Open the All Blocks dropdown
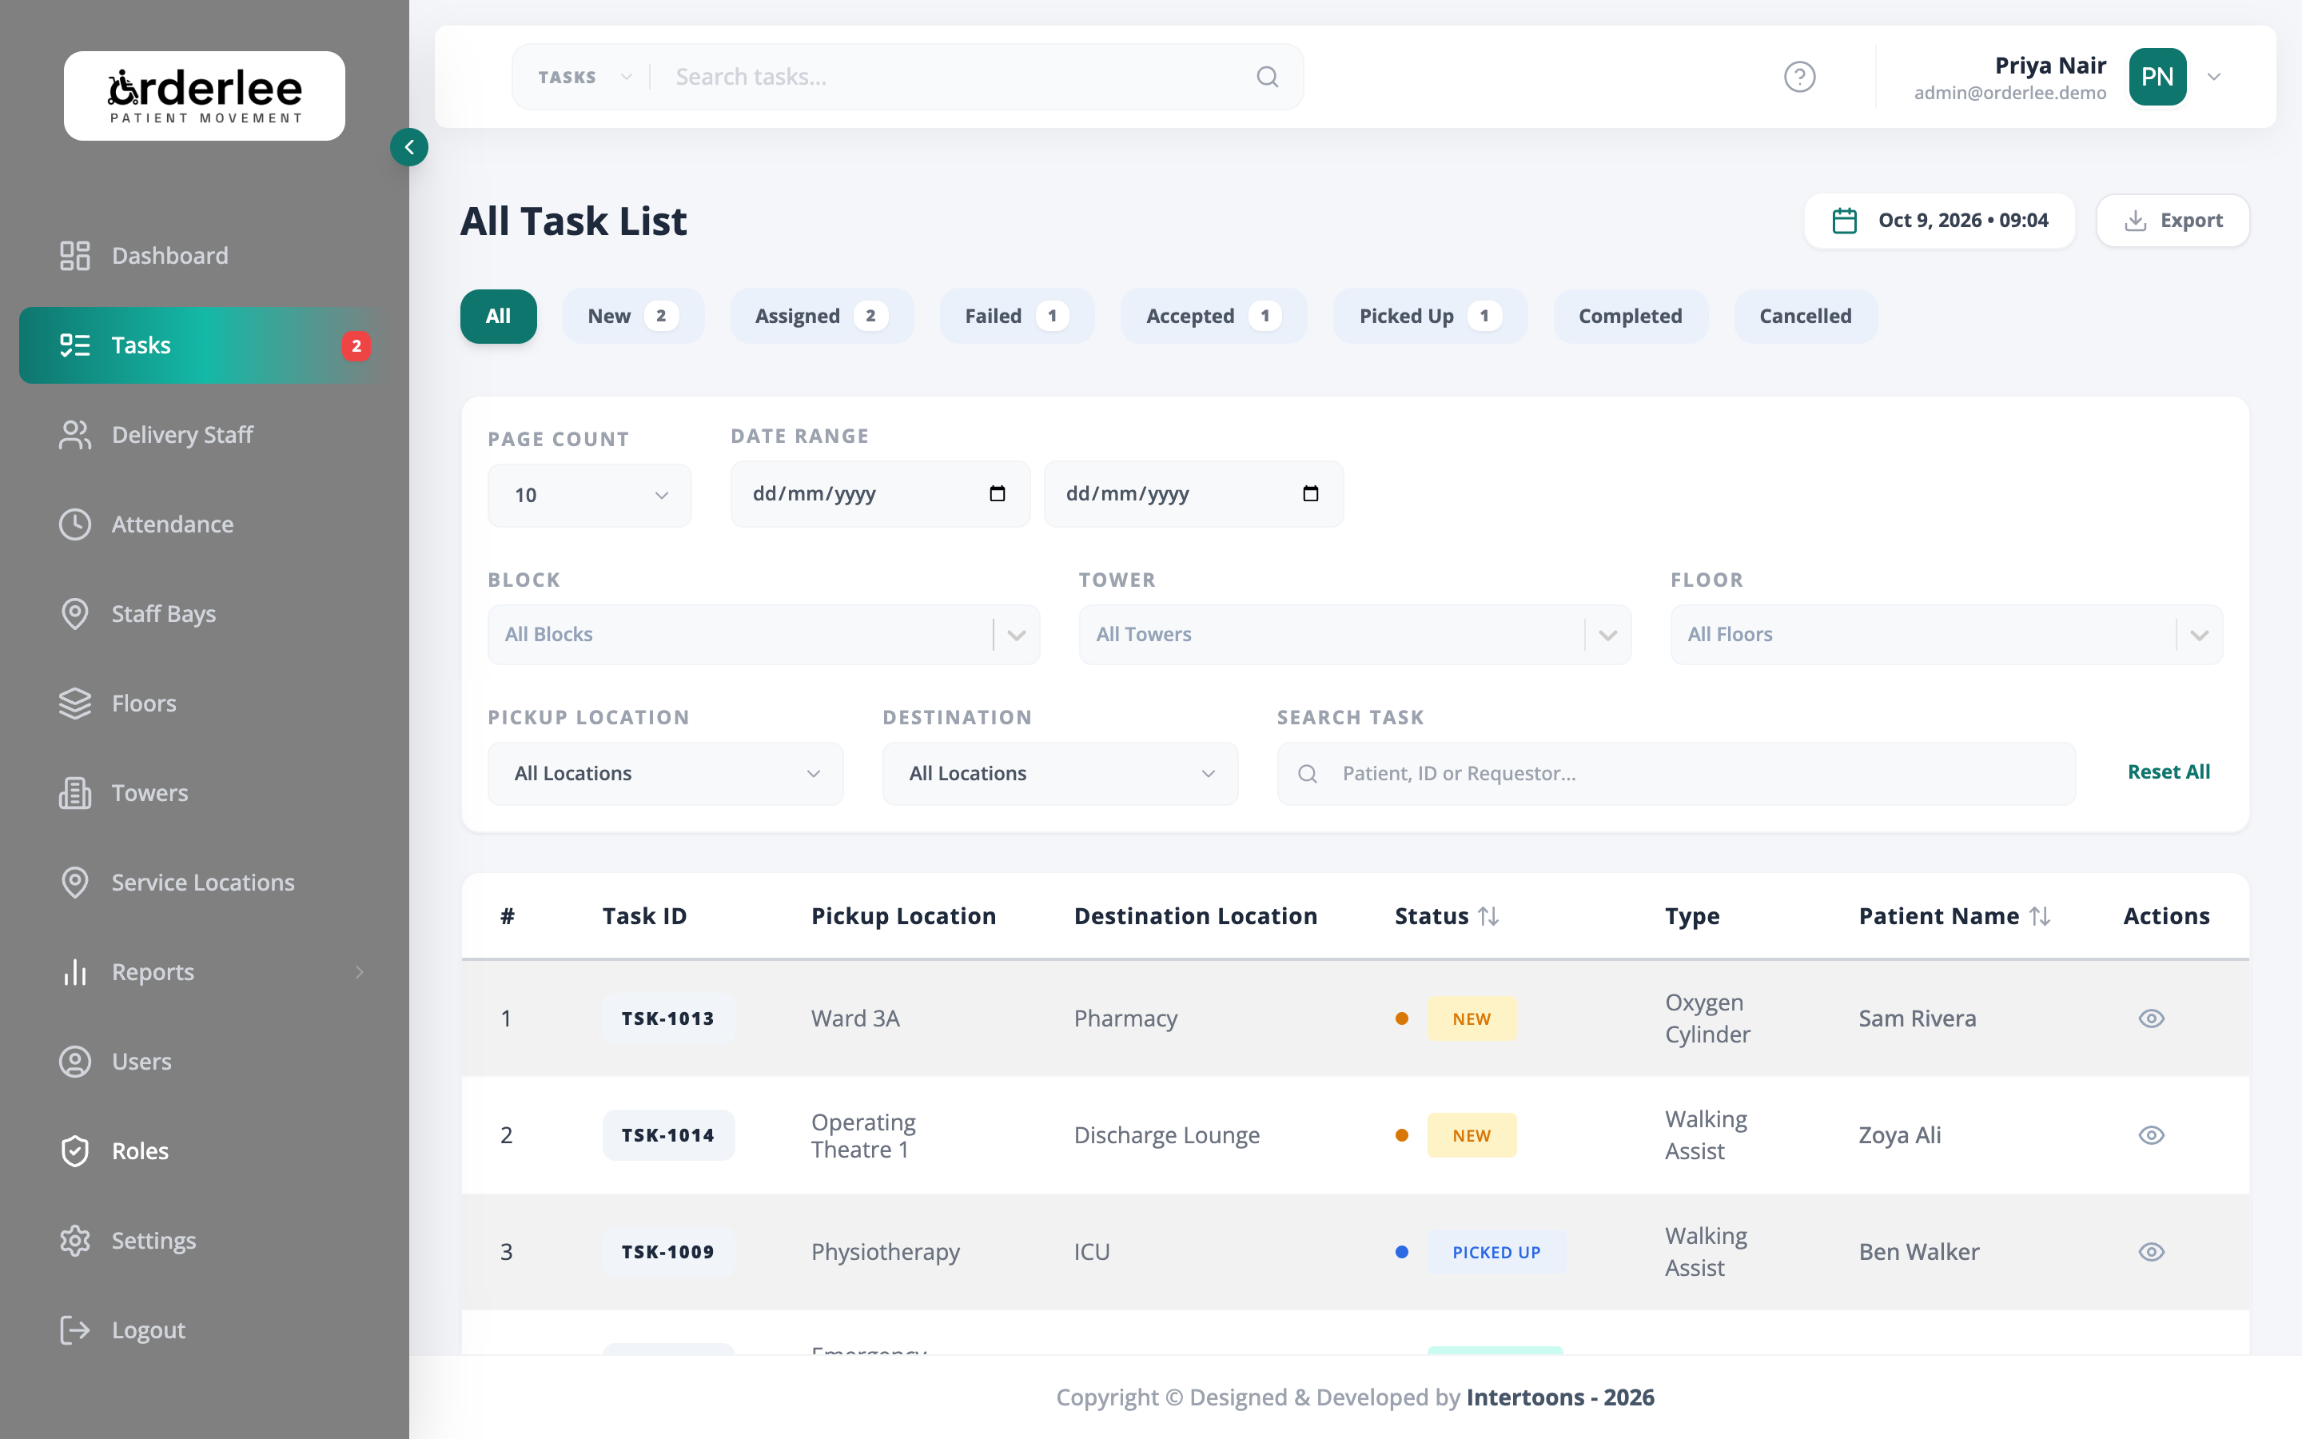Screen dimensions: 2302x1439 tap(763, 634)
